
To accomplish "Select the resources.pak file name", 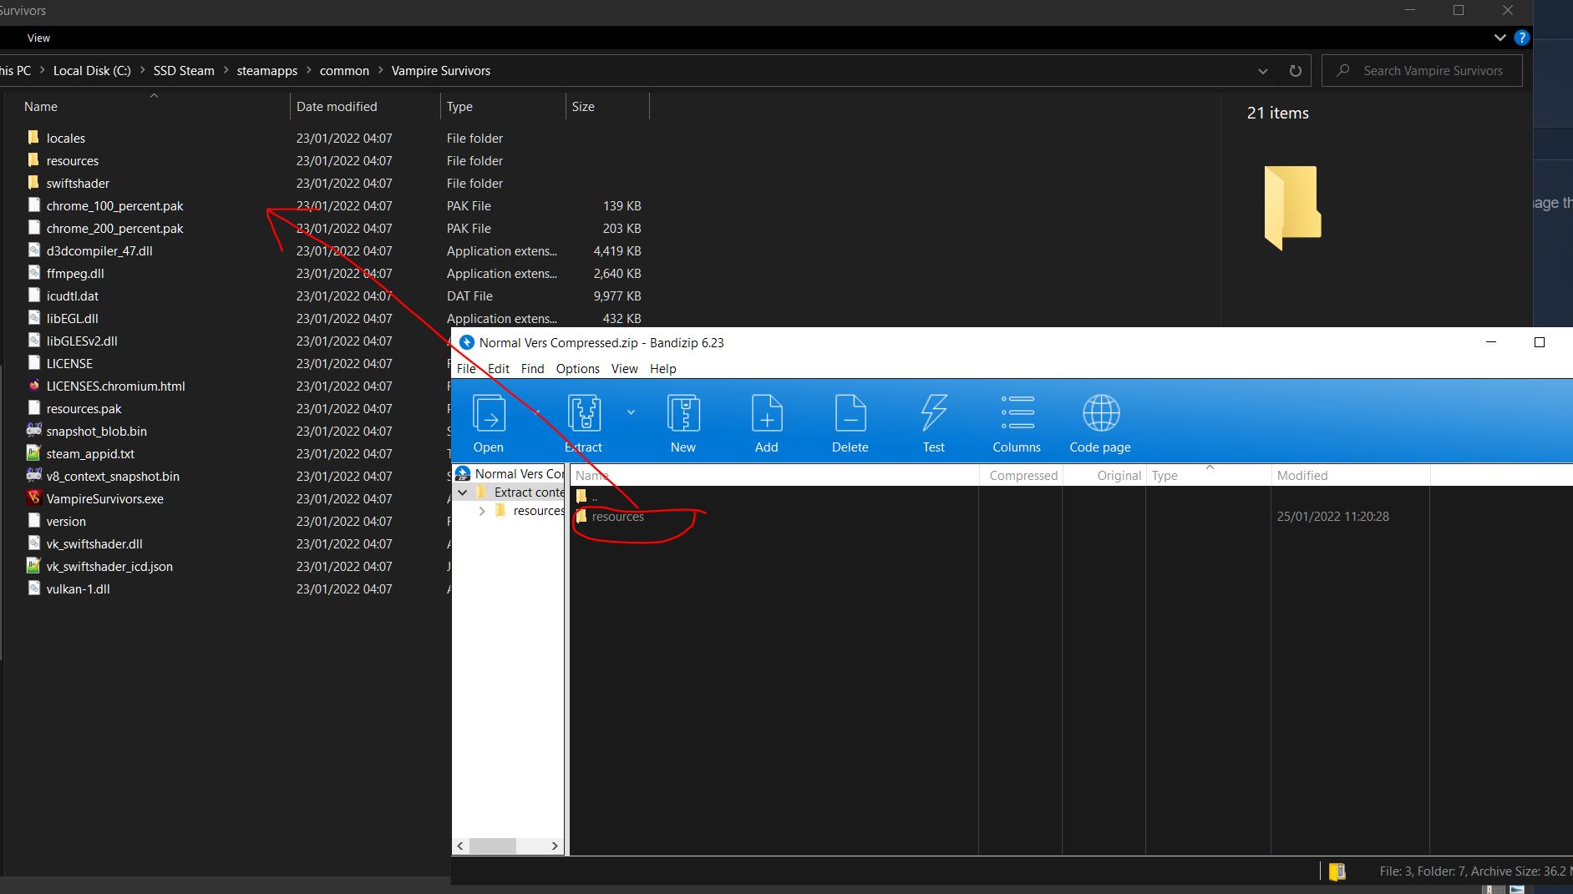I will pos(84,408).
